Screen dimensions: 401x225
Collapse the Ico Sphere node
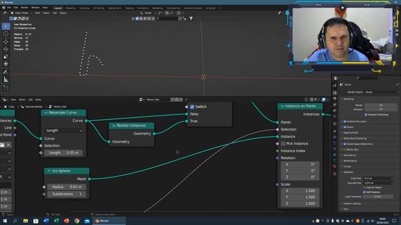pyautogui.click(x=49, y=171)
